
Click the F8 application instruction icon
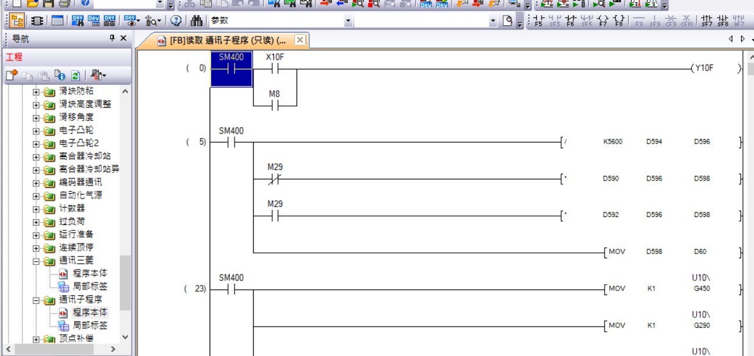coord(618,21)
